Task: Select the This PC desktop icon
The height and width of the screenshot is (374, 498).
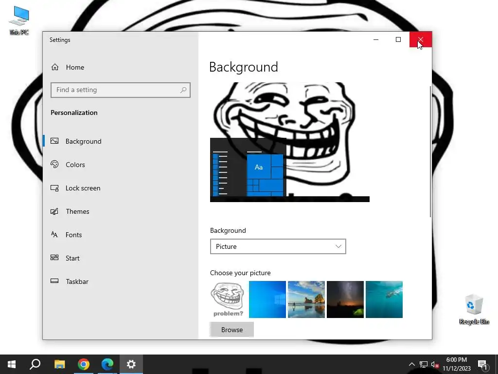Action: click(x=19, y=20)
